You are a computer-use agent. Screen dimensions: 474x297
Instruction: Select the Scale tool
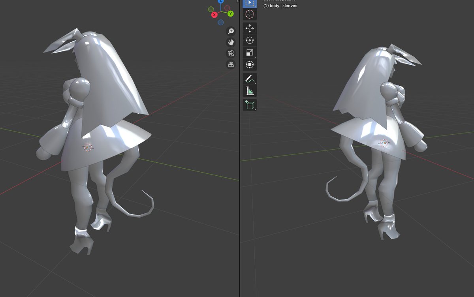tap(250, 53)
